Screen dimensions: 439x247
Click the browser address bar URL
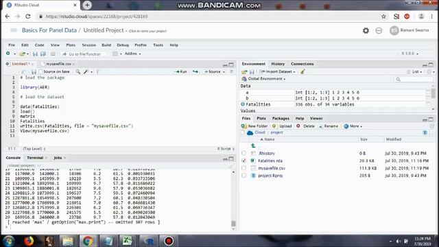coord(97,16)
